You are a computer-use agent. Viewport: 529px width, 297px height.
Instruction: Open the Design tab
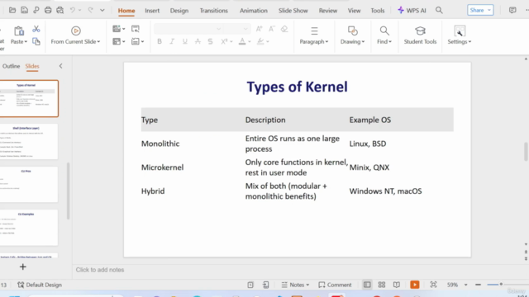179,11
